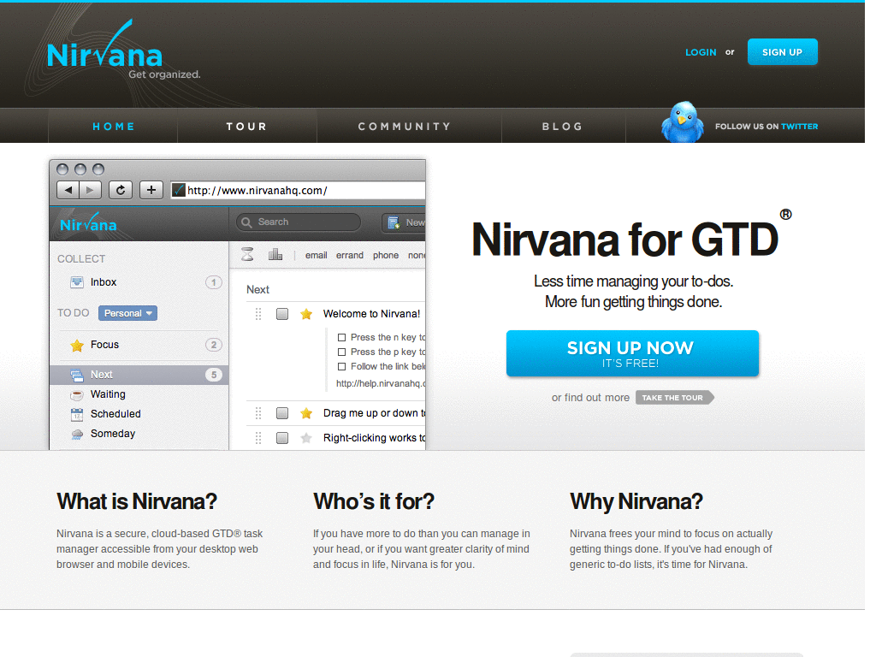Click the mock browser URL address field
The height and width of the screenshot is (657, 876).
coord(299,190)
